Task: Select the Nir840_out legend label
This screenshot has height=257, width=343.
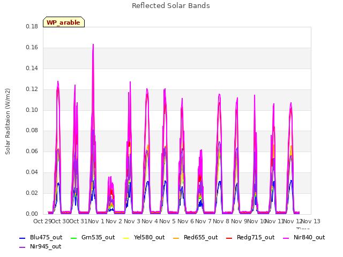Action: coord(309,237)
